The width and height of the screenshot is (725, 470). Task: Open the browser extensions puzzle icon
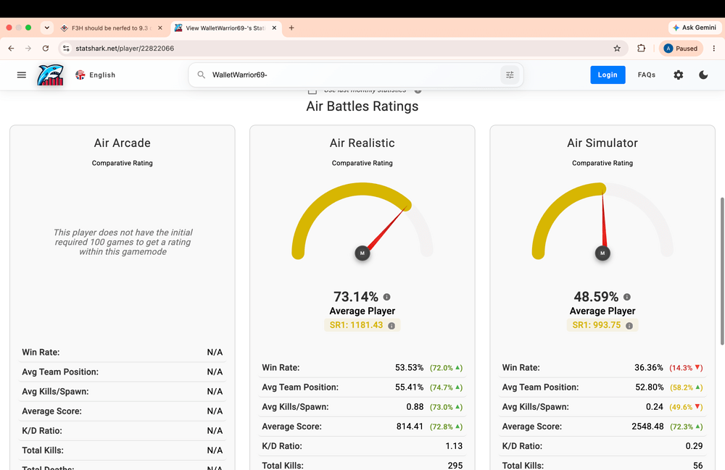click(x=641, y=49)
